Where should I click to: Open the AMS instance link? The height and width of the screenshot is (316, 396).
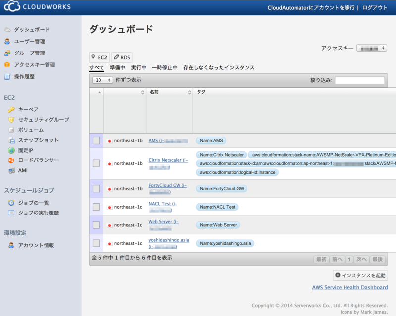click(x=168, y=141)
